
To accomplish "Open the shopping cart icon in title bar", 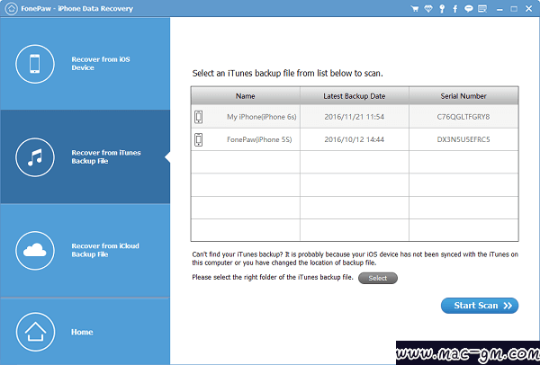I will 415,9.
